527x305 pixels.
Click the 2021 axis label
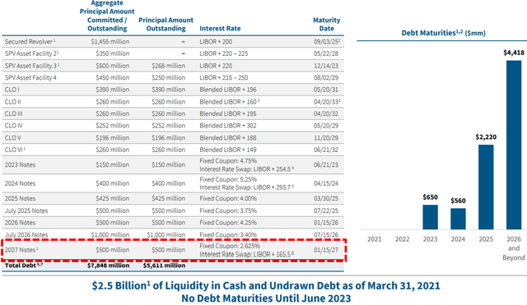tap(375, 239)
